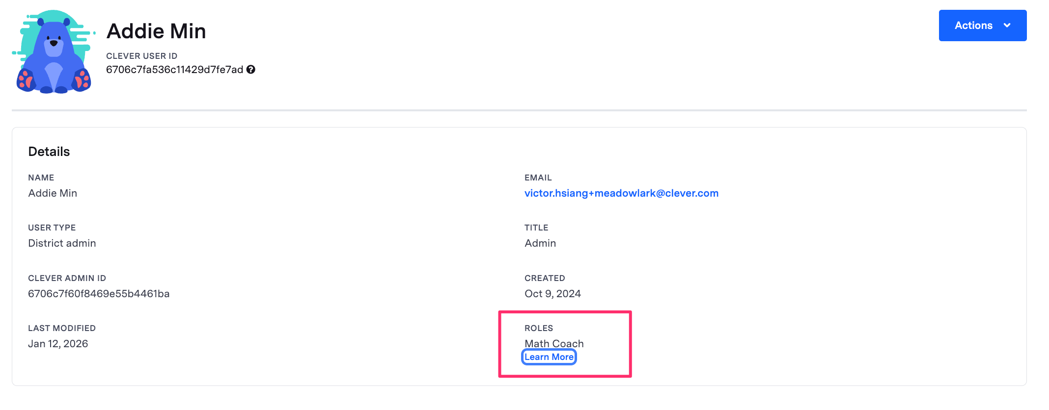Click the LAST MODIFIED field label

click(x=62, y=328)
